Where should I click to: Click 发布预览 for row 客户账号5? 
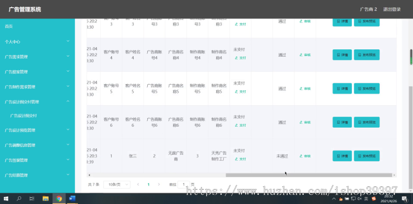point(367,88)
